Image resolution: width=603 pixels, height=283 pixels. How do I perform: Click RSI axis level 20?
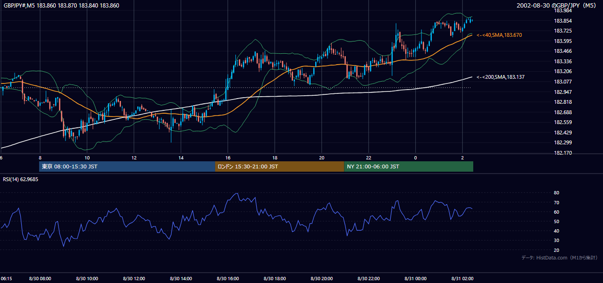tap(557, 250)
